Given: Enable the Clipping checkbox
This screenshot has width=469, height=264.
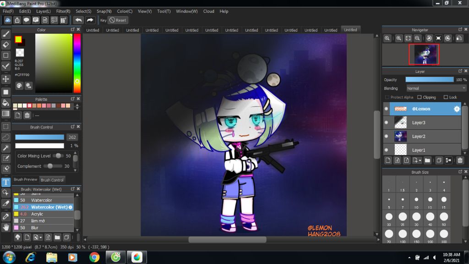Looking at the screenshot, I should pyautogui.click(x=420, y=97).
